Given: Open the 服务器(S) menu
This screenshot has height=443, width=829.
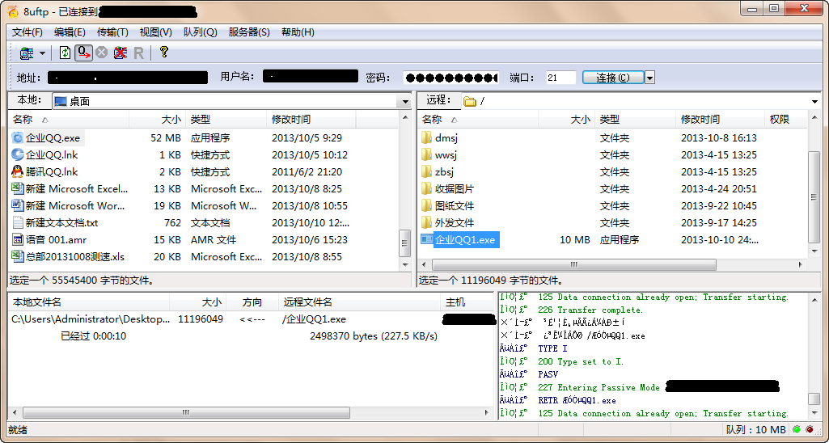Looking at the screenshot, I should click(248, 32).
